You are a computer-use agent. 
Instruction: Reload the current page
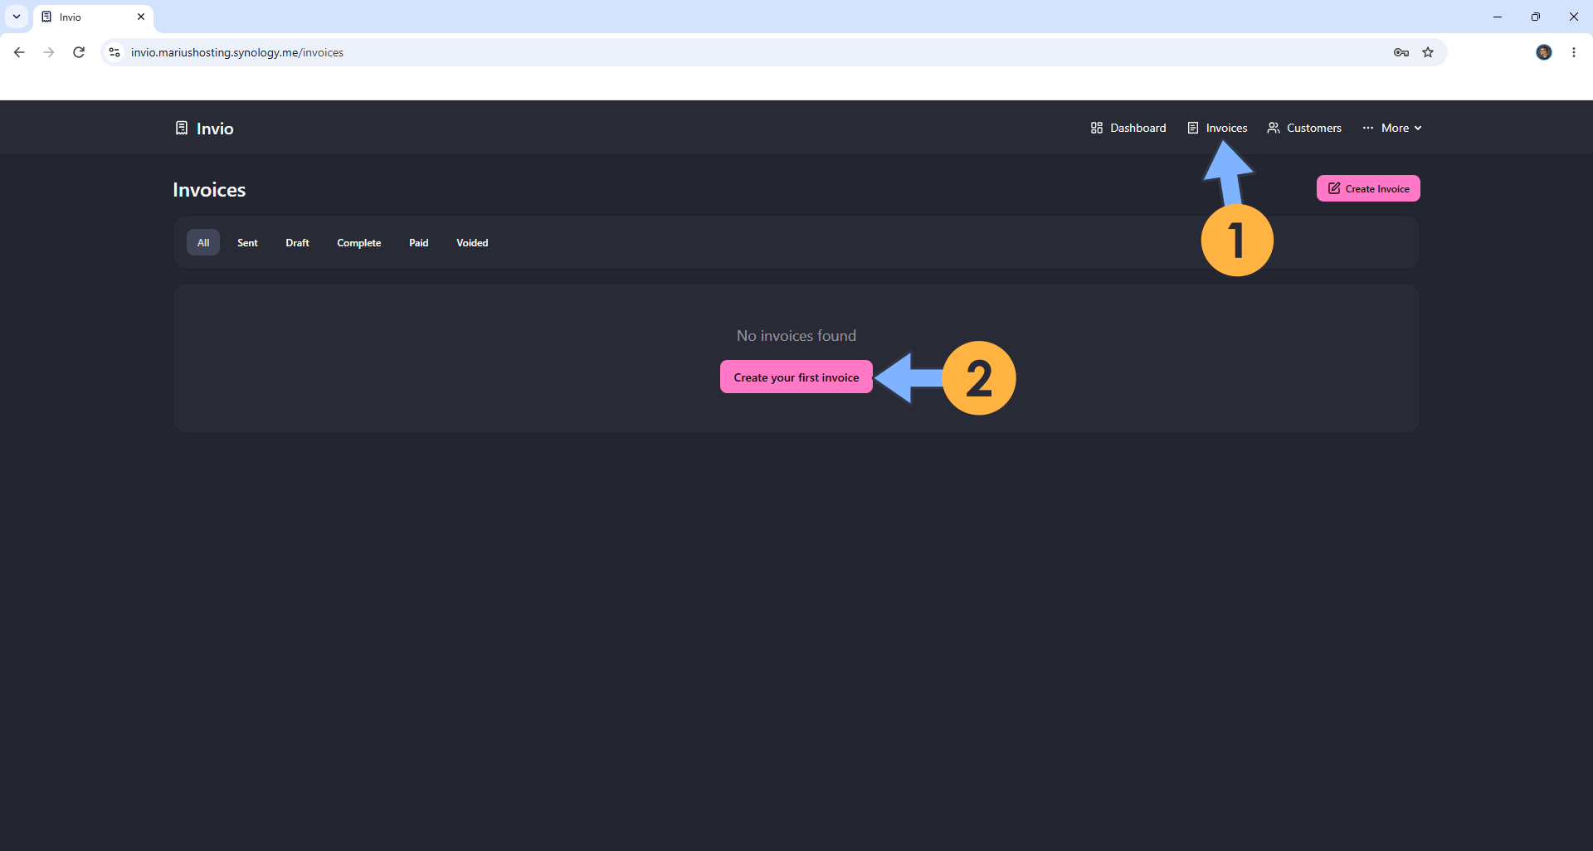[79, 52]
